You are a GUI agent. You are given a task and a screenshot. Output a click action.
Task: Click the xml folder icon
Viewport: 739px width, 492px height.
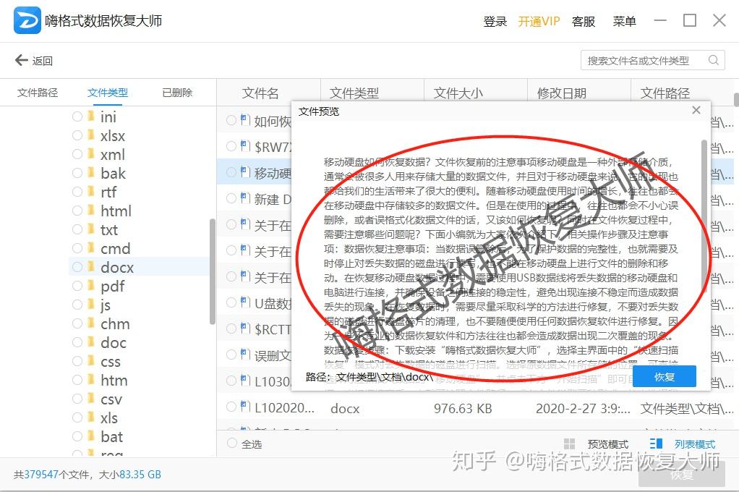point(91,154)
